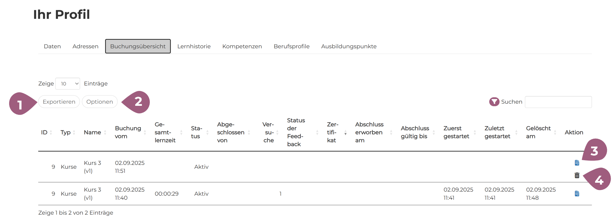Click into the Suchen search field
Image resolution: width=614 pixels, height=218 pixels.
558,102
